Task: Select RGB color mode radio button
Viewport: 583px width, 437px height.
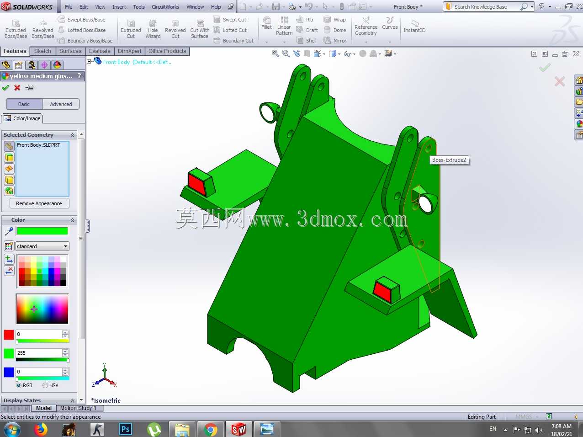Action: point(19,385)
